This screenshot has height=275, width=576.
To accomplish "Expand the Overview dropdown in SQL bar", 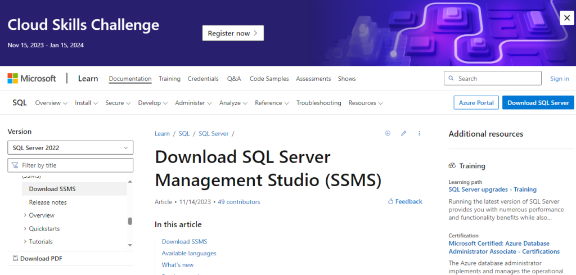I will [51, 103].
